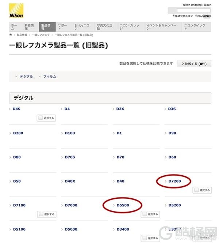Open the D40 product link
Image resolution: width=219 pixels, height=243 pixels.
click(x=120, y=181)
